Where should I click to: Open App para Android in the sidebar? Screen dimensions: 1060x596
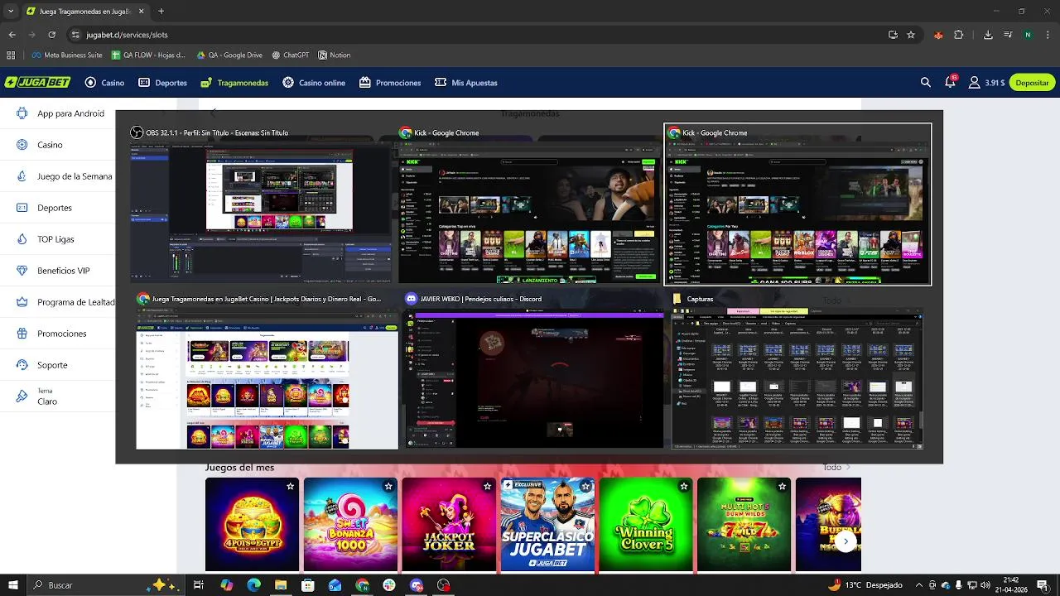point(60,113)
